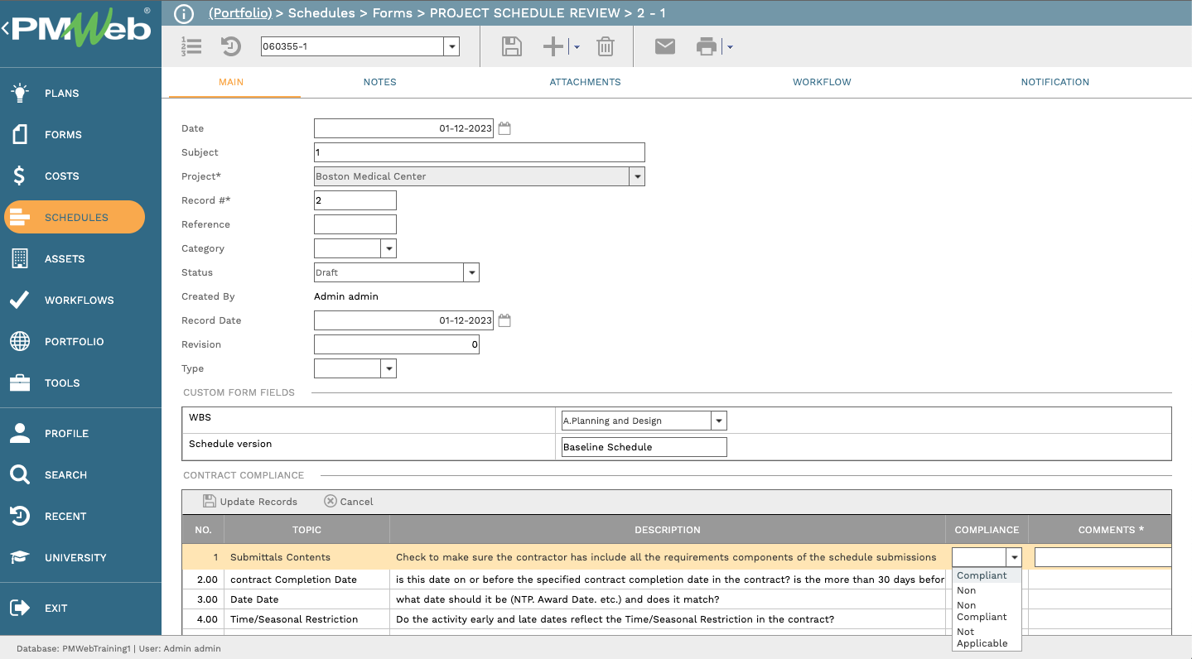Open the calendar picker beside Record Date
Screen dimensions: 1192x659
coord(504,320)
